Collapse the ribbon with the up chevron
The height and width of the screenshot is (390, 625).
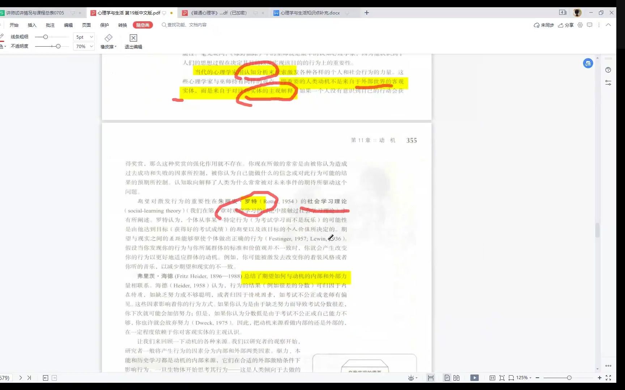coord(608,25)
